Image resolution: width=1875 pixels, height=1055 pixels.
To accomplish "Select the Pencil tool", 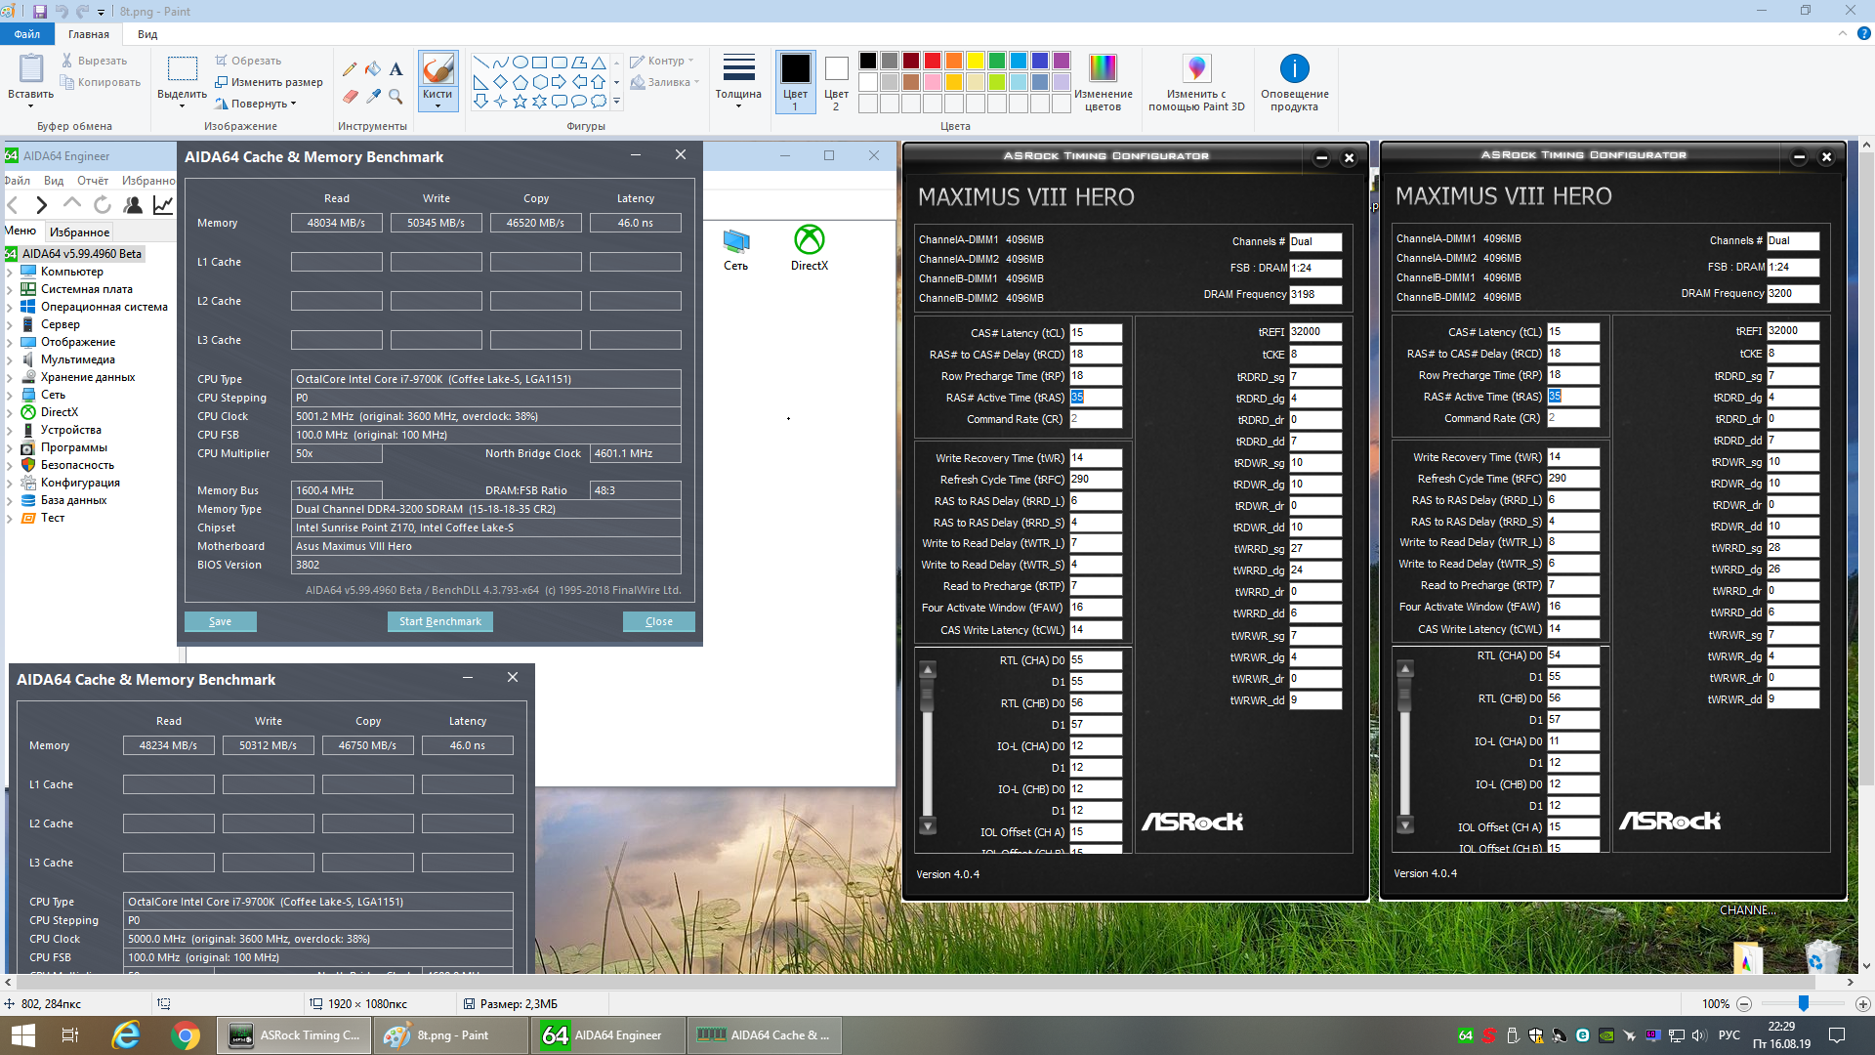I will pyautogui.click(x=350, y=69).
